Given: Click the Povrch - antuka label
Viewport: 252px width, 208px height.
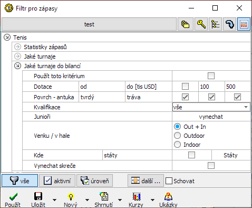Looking at the screenshot, I should 54,97.
